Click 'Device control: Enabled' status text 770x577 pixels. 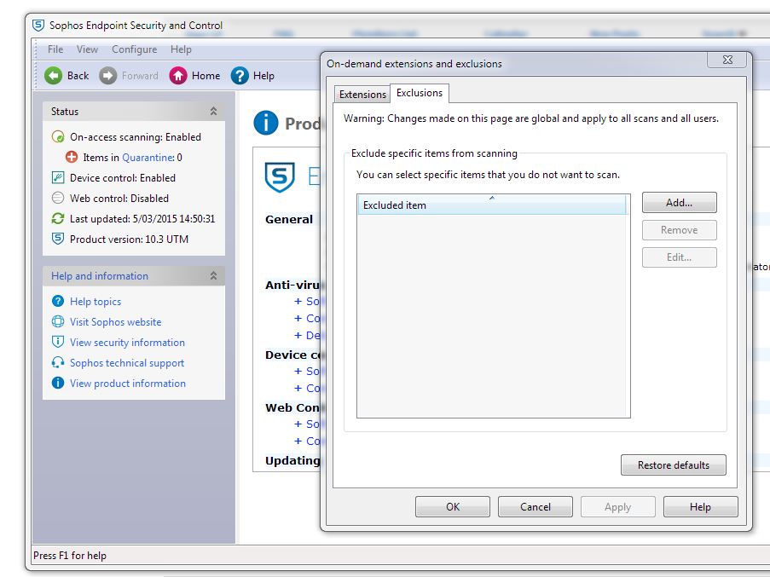[122, 177]
